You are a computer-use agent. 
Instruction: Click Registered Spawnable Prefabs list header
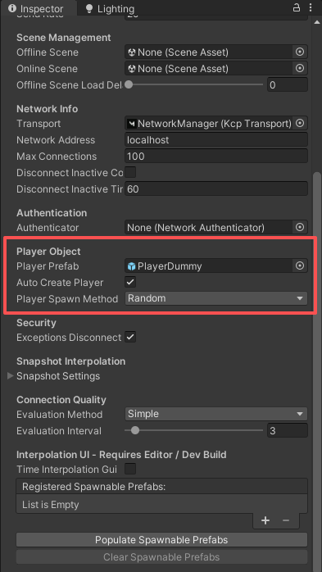click(161, 487)
